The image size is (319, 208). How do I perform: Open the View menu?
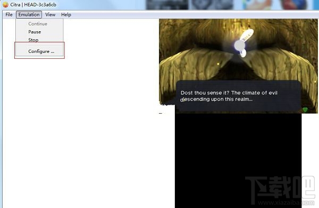point(51,15)
